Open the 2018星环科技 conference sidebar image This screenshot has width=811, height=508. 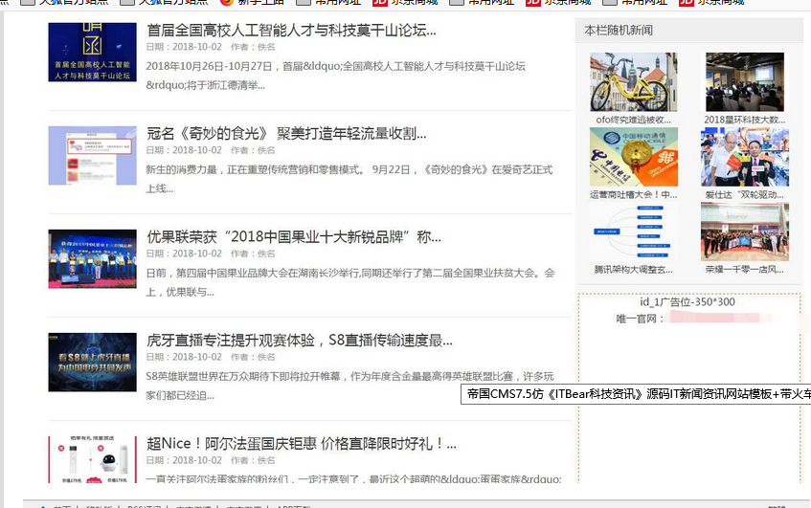point(745,81)
